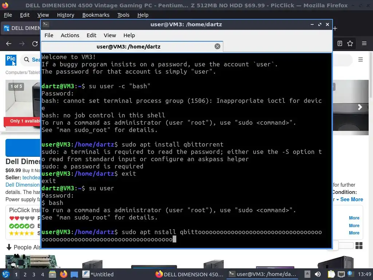Open the motherboard thumbnail under People Also
The width and height of the screenshot is (373, 280).
31,261
